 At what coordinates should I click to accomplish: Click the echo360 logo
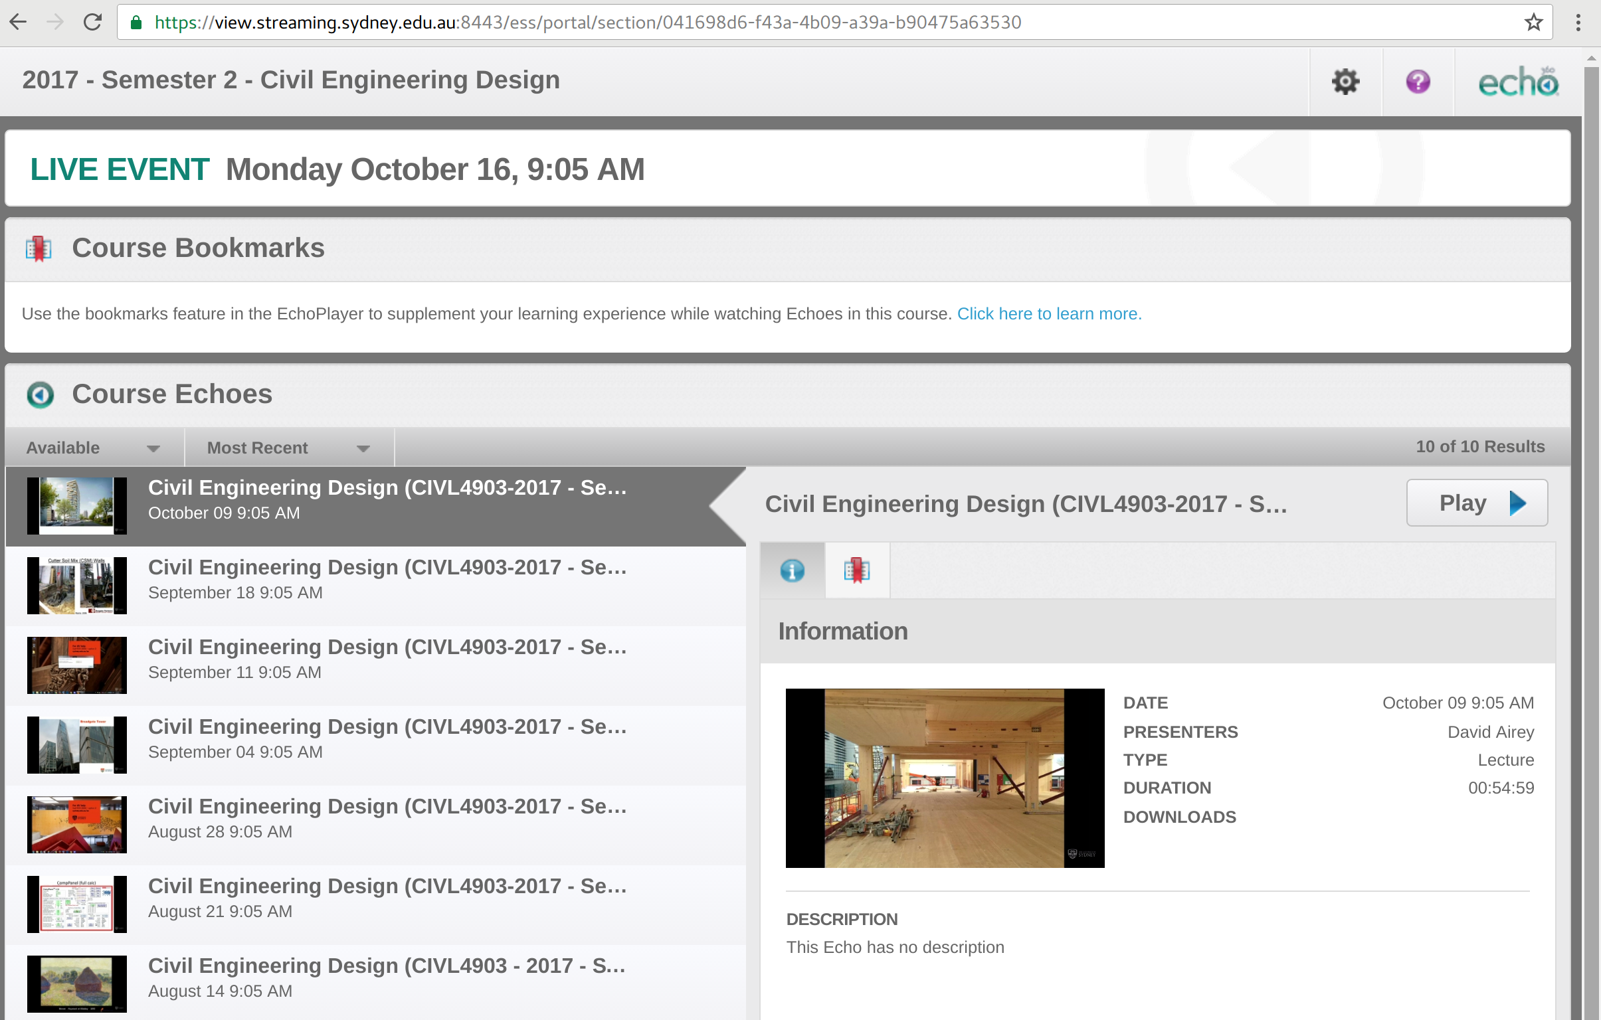tap(1517, 82)
